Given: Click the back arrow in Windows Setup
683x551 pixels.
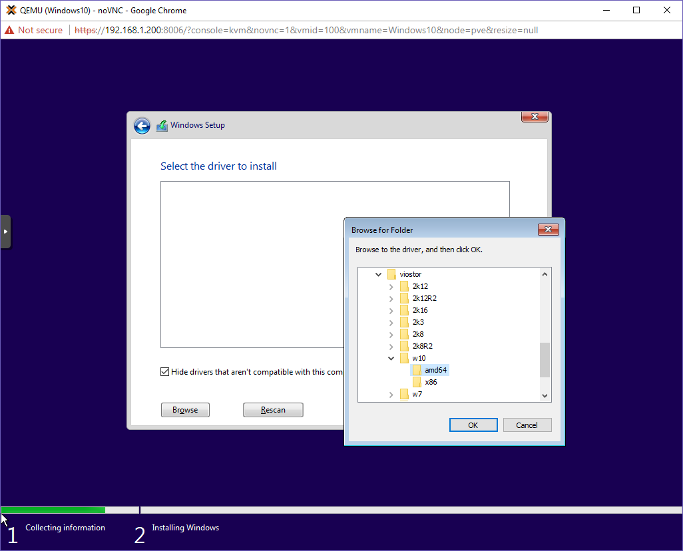Looking at the screenshot, I should pyautogui.click(x=142, y=125).
